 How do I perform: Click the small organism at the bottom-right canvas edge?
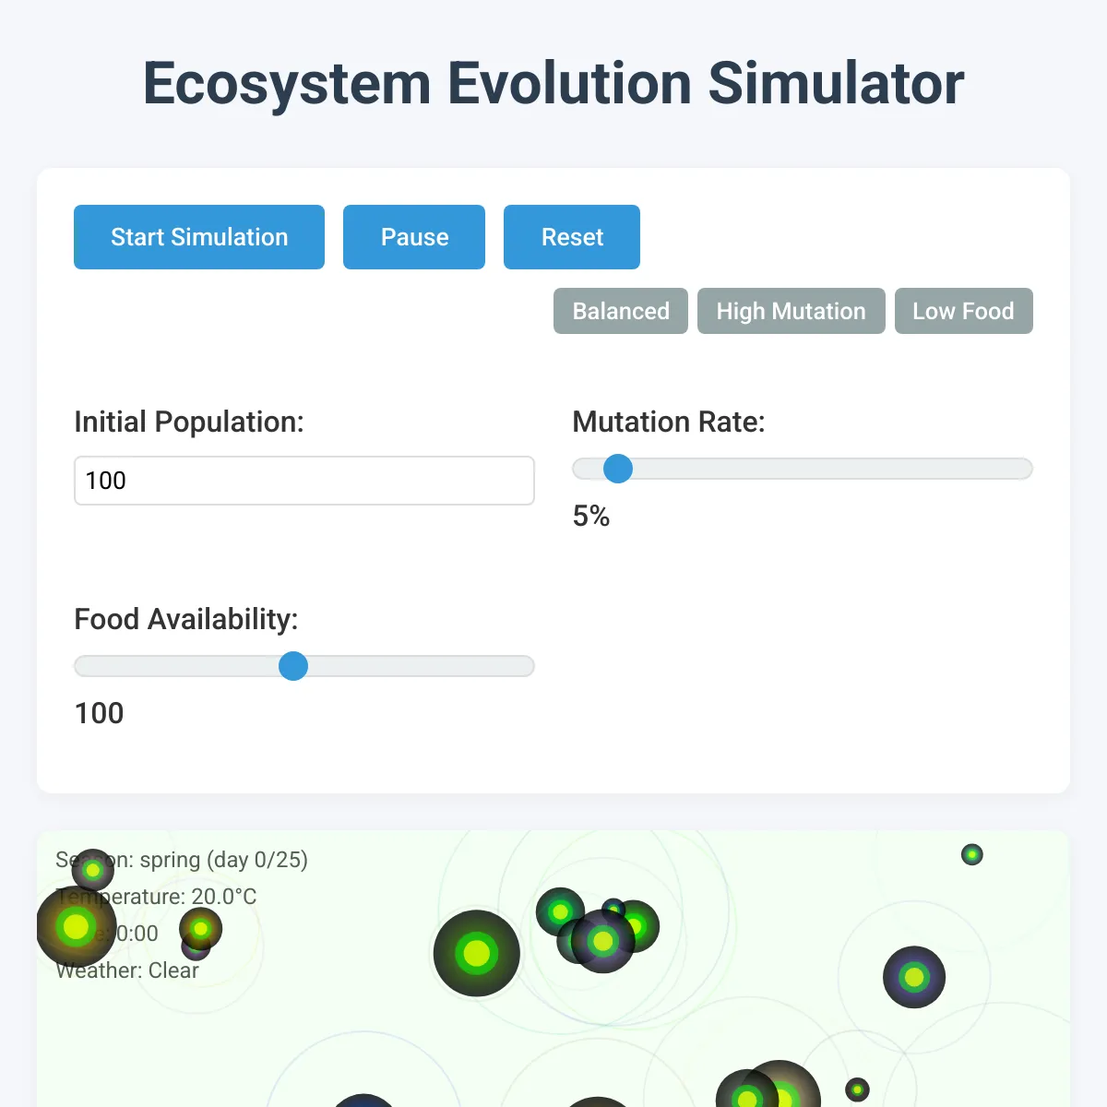pos(858,1089)
